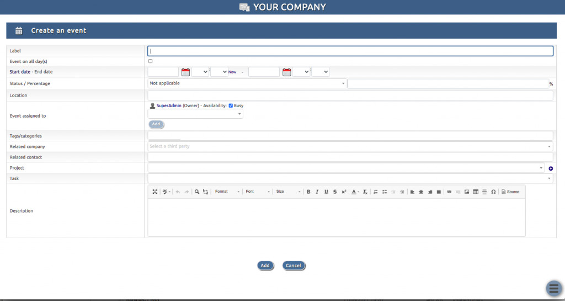
Task: Toggle superscript formatting
Action: pos(344,192)
